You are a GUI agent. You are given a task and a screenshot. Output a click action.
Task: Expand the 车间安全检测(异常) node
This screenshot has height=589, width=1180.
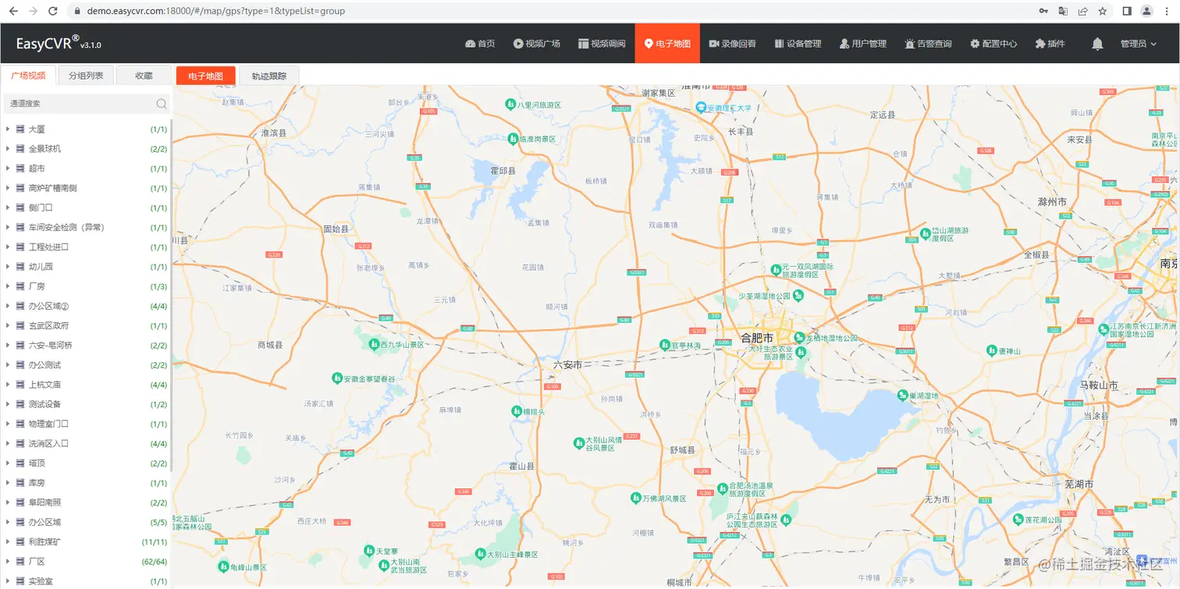click(x=8, y=227)
